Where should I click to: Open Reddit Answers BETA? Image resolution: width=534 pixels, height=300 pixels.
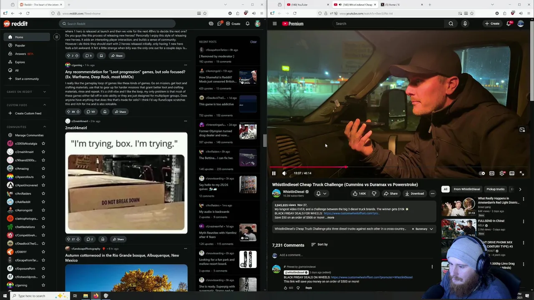coord(27,54)
